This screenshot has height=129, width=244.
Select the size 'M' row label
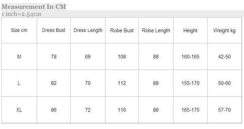19,57
